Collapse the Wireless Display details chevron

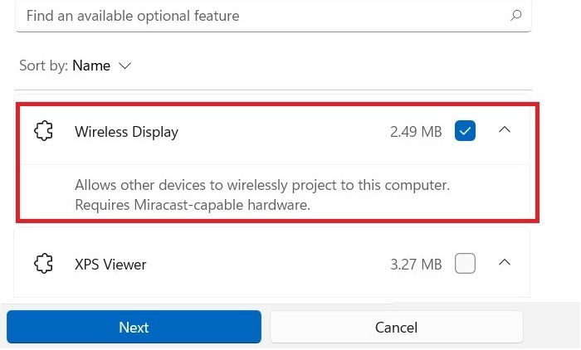pyautogui.click(x=505, y=129)
